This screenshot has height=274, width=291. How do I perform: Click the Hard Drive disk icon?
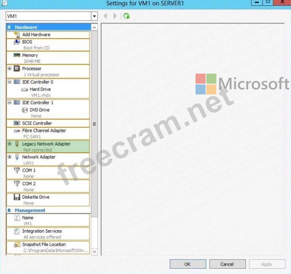(x=25, y=89)
